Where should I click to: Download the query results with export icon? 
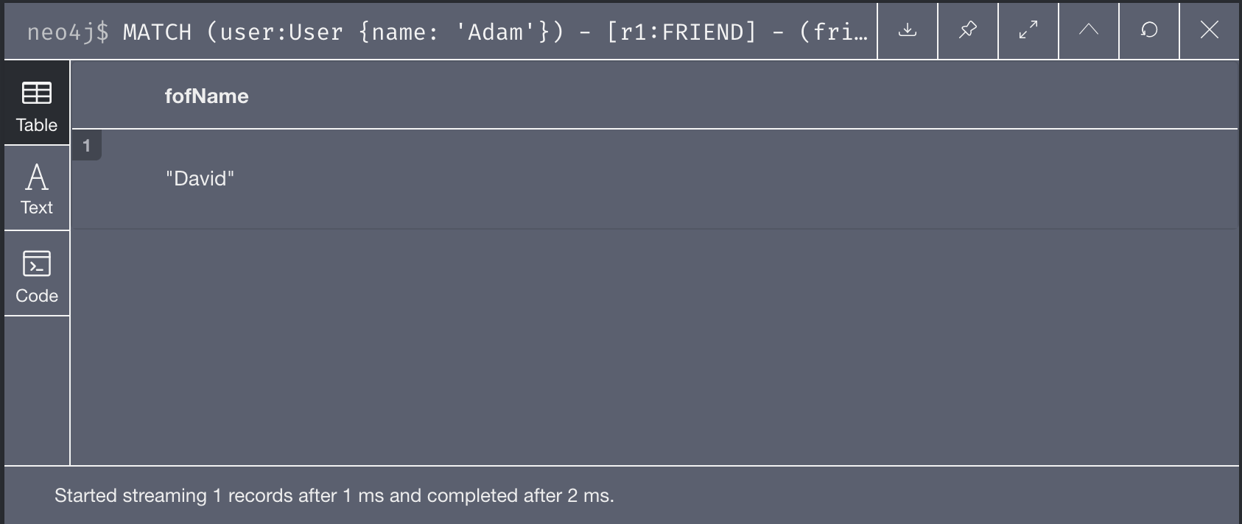pos(908,29)
